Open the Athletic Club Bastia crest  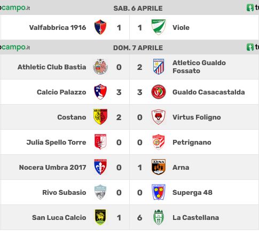[100, 67]
